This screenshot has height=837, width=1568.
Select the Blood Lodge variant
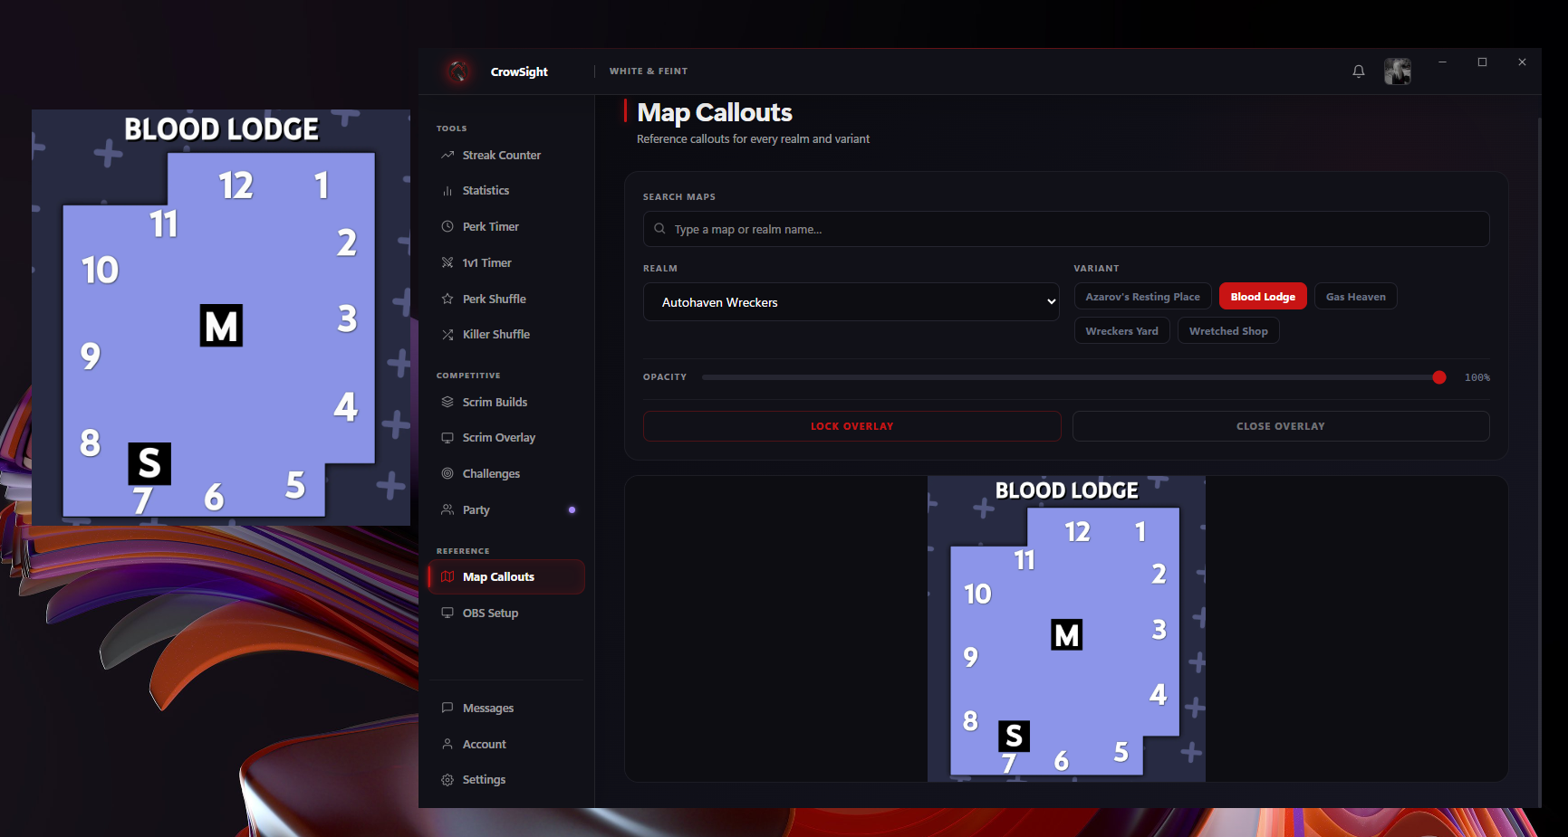click(1263, 296)
